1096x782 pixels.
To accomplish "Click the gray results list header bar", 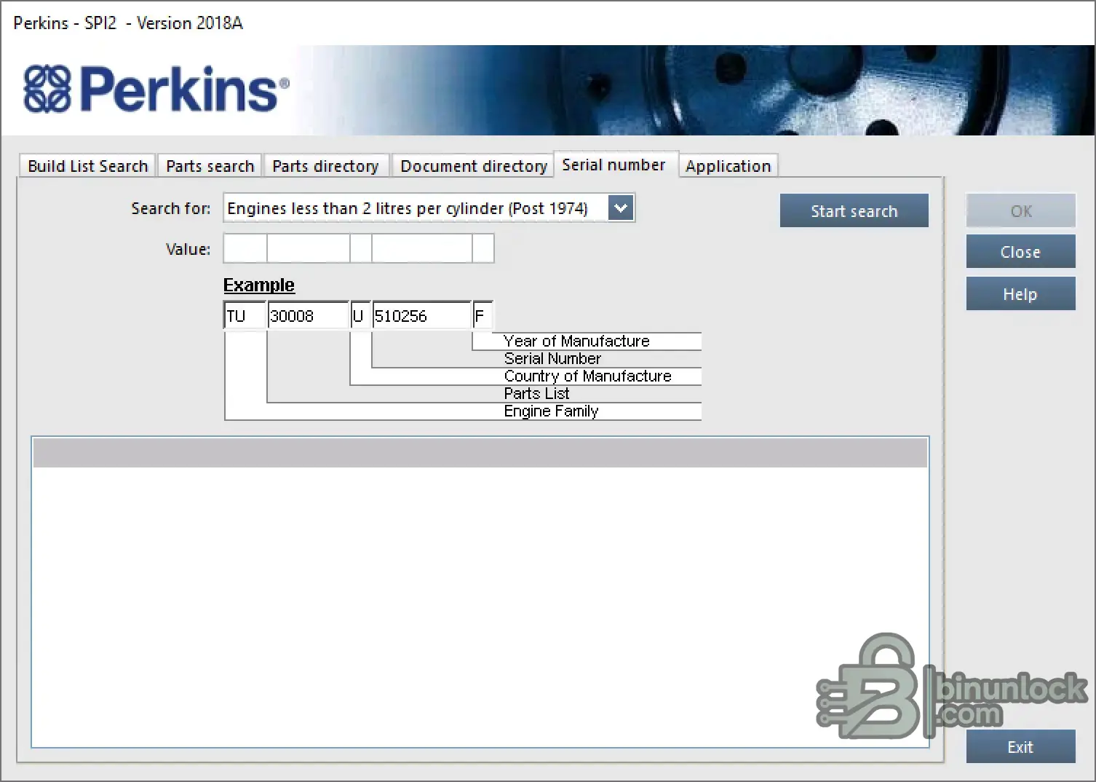I will click(x=480, y=453).
